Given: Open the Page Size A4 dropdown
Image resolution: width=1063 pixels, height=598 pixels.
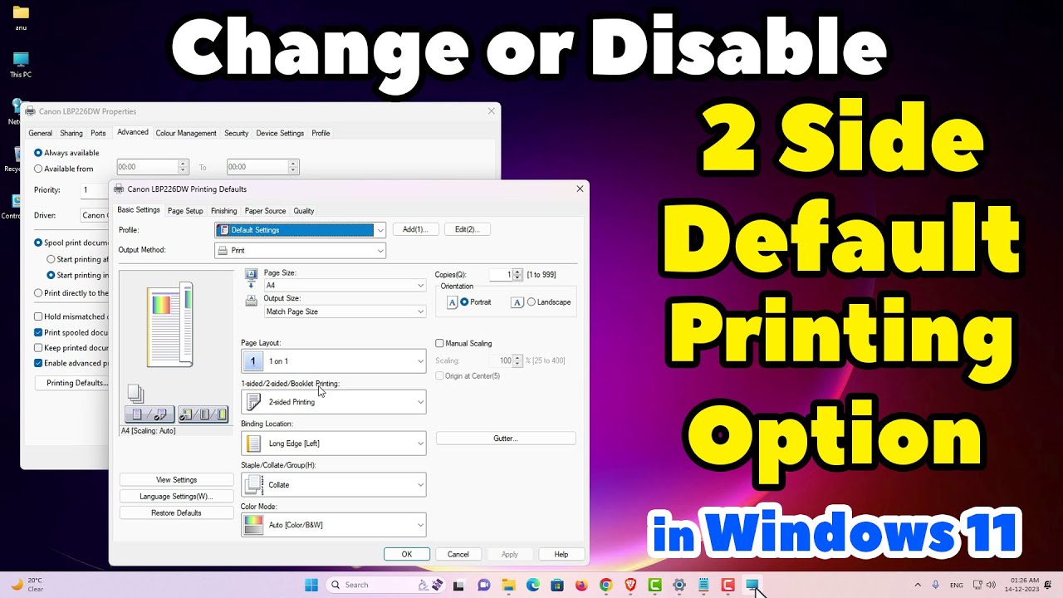Looking at the screenshot, I should pyautogui.click(x=345, y=285).
